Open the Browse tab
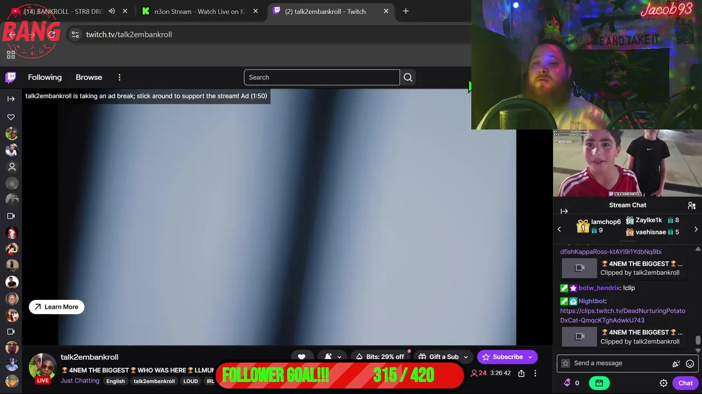 click(89, 77)
